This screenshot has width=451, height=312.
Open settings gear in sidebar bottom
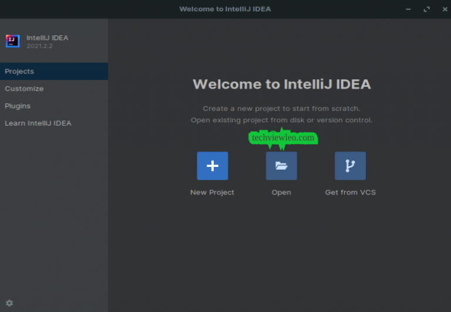[9, 303]
